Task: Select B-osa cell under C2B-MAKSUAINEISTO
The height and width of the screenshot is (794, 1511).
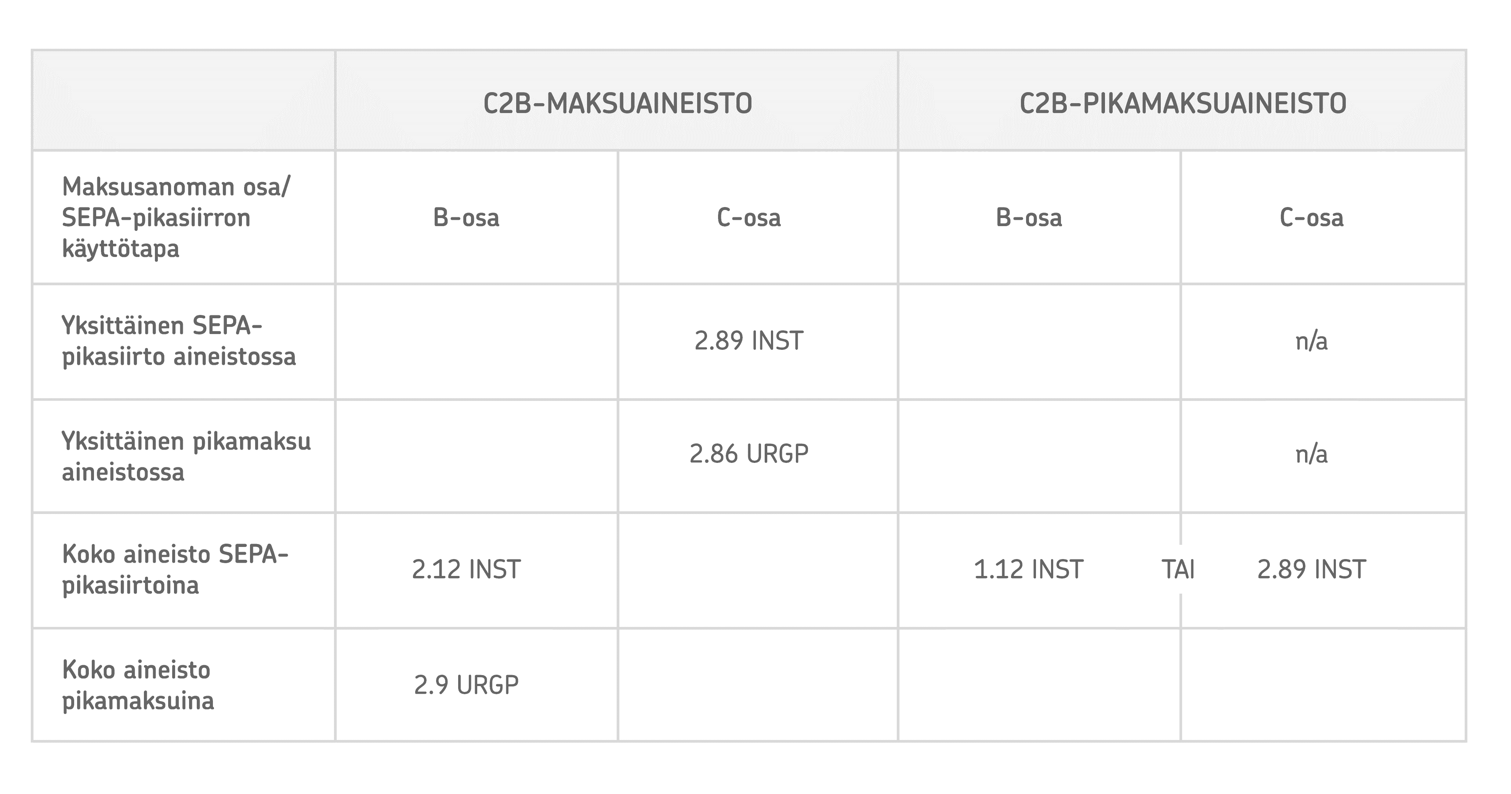Action: pos(466,218)
